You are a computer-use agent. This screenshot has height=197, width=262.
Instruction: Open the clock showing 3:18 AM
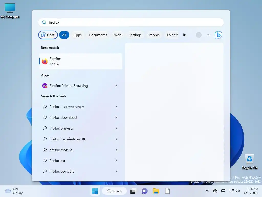click(x=251, y=191)
